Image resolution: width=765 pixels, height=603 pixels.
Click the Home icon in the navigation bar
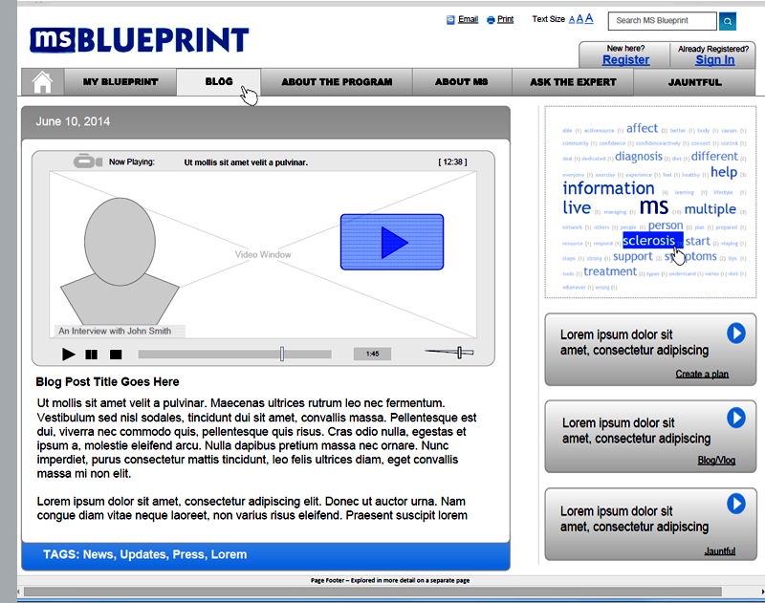pyautogui.click(x=42, y=82)
